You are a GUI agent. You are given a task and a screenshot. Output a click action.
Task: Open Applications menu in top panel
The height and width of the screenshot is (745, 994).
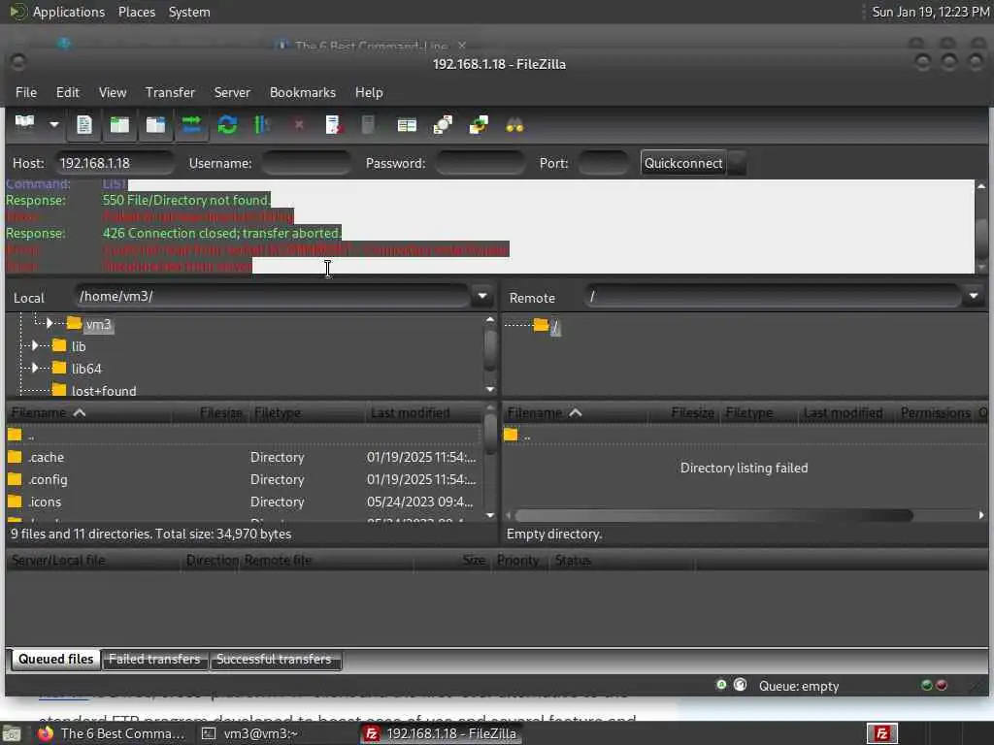(69, 12)
